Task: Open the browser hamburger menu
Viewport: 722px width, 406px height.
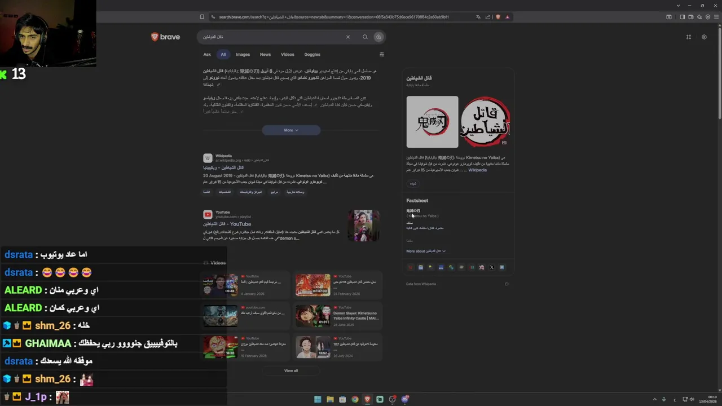Action: [x=717, y=17]
